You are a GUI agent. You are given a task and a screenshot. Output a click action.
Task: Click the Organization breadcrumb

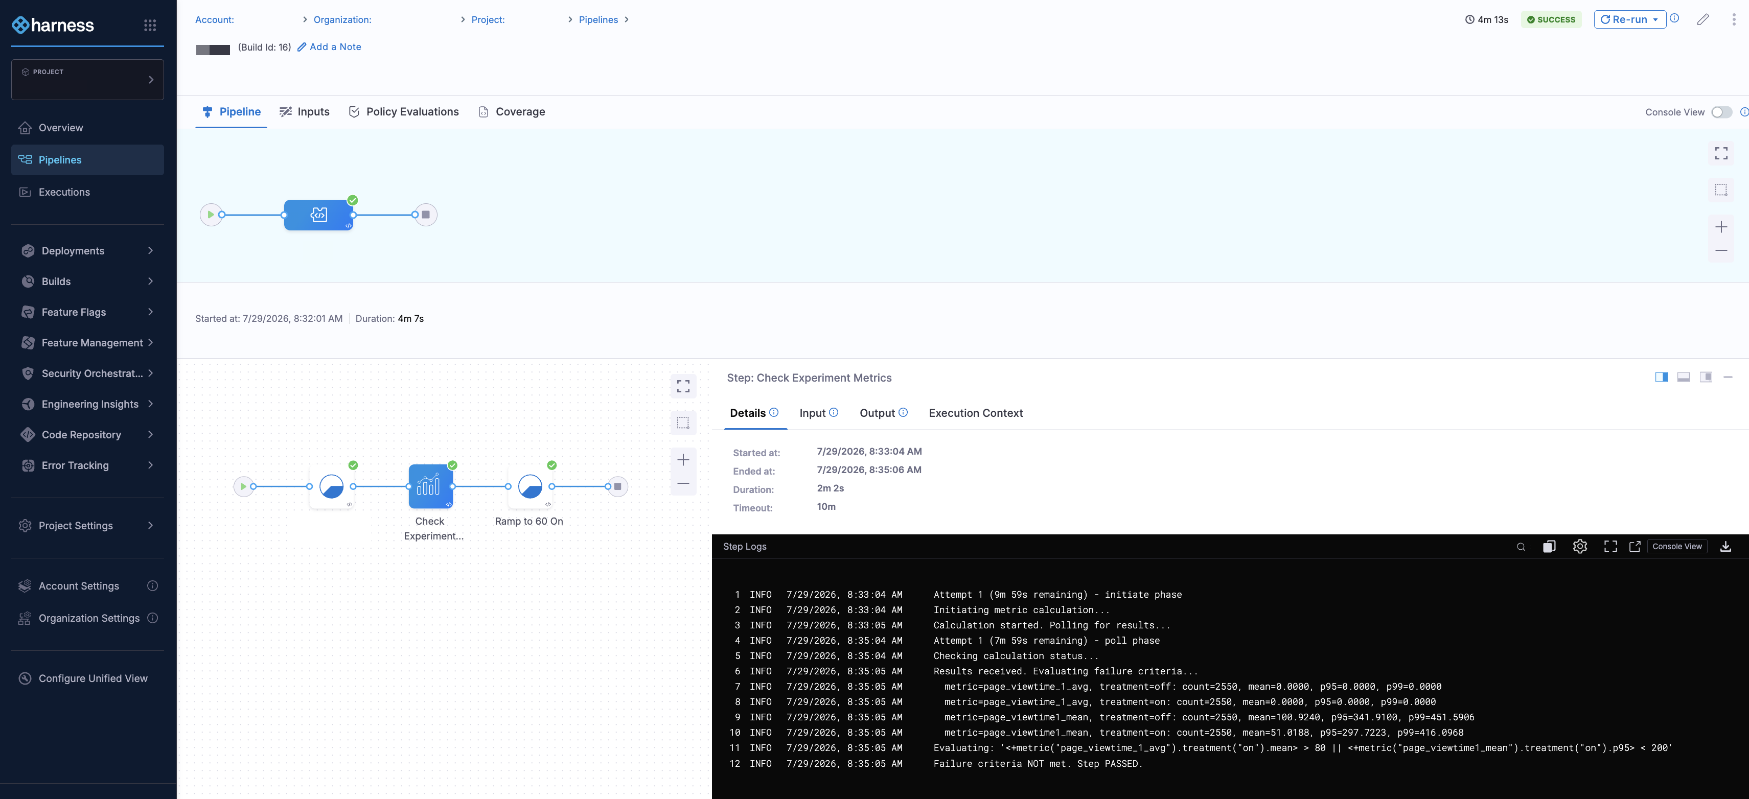click(x=342, y=20)
